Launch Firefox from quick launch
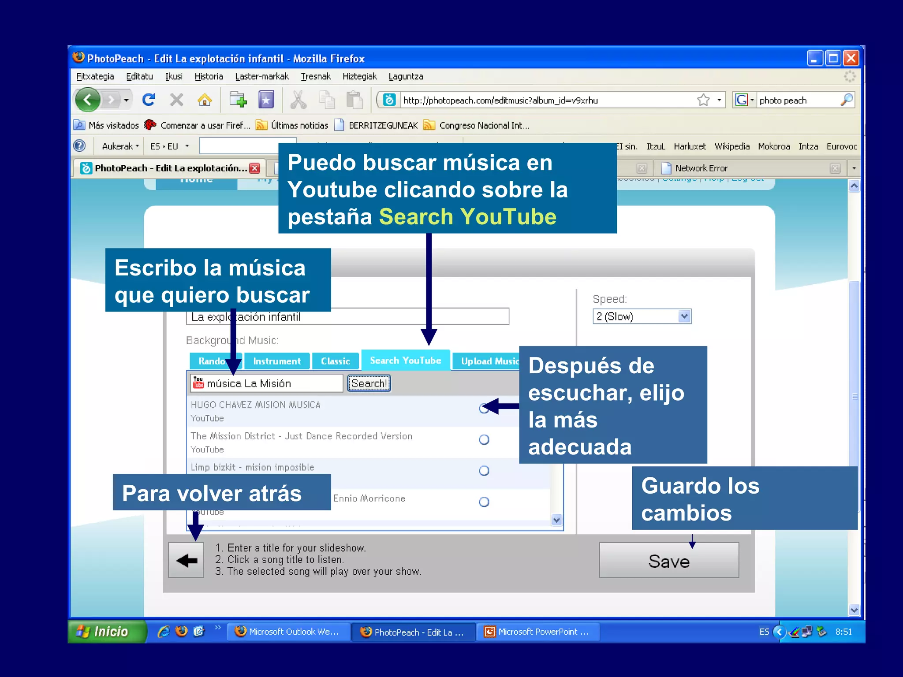 coord(181,632)
